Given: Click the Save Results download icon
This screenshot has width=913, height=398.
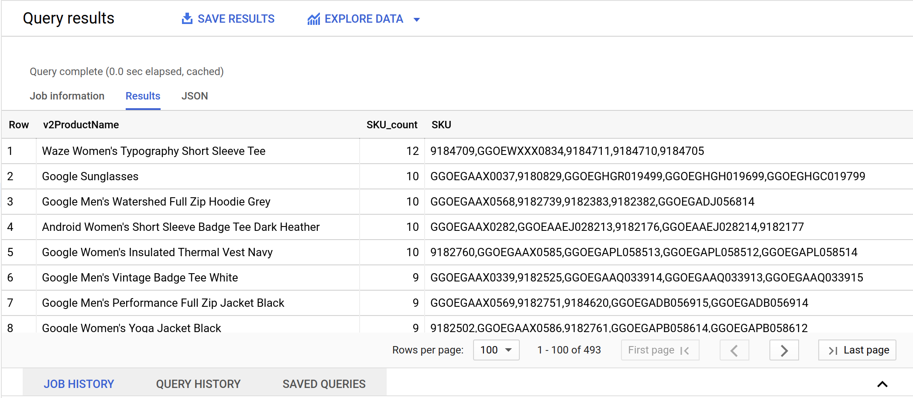Looking at the screenshot, I should (187, 19).
